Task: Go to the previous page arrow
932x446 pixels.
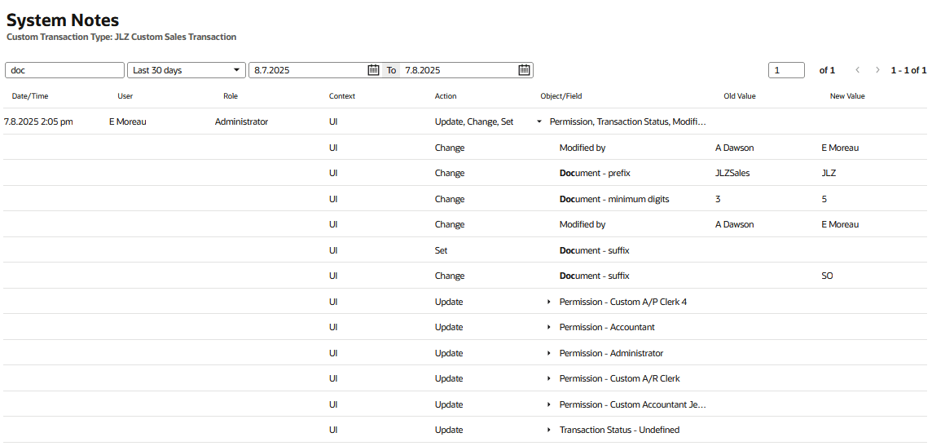Action: click(857, 70)
